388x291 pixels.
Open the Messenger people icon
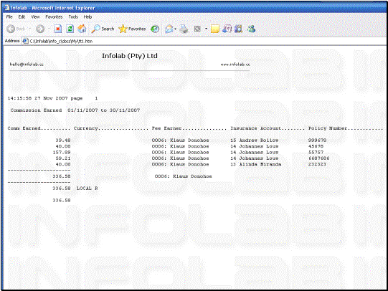pos(252,29)
